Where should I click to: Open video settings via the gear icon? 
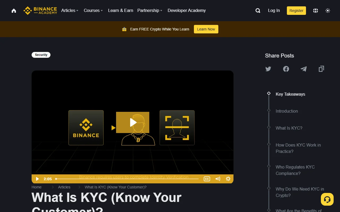(228, 179)
